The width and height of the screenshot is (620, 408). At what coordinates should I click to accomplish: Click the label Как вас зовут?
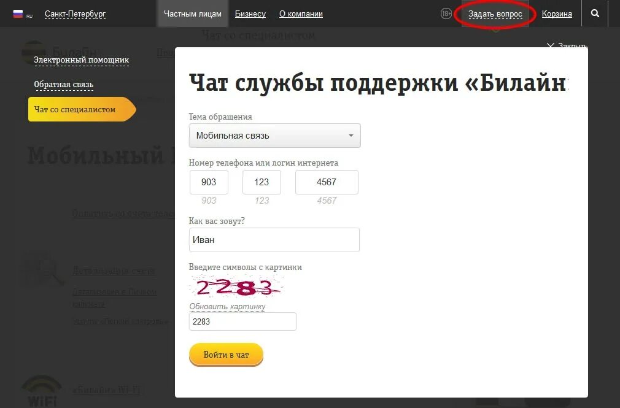point(217,221)
